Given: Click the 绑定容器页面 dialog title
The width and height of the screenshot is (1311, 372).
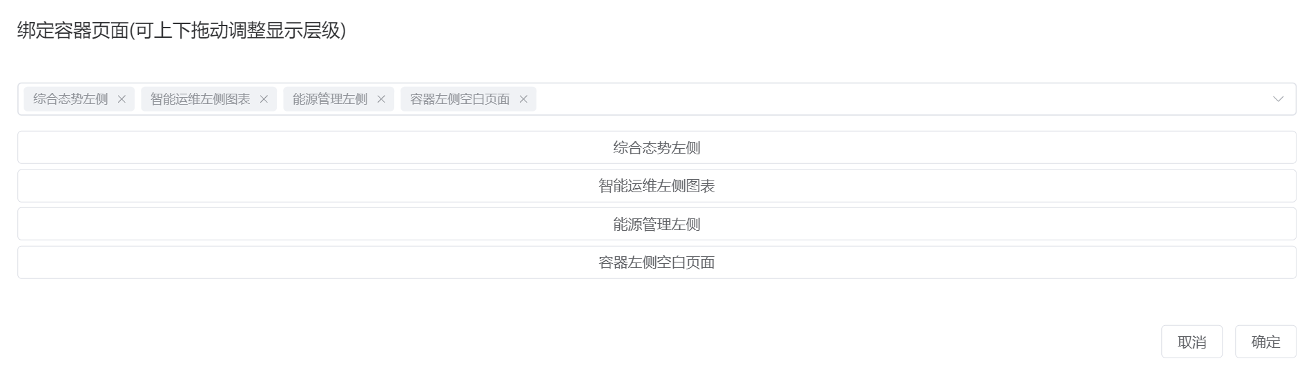Looking at the screenshot, I should 73,30.
